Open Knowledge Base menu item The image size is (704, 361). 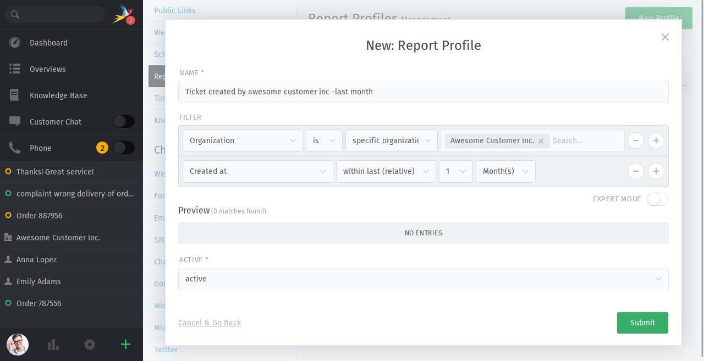point(71,95)
